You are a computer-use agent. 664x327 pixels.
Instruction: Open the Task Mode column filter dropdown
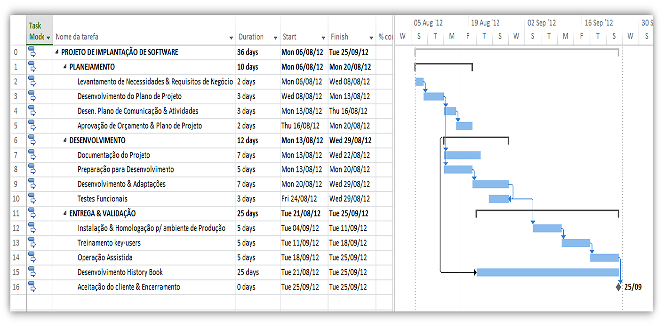click(48, 38)
